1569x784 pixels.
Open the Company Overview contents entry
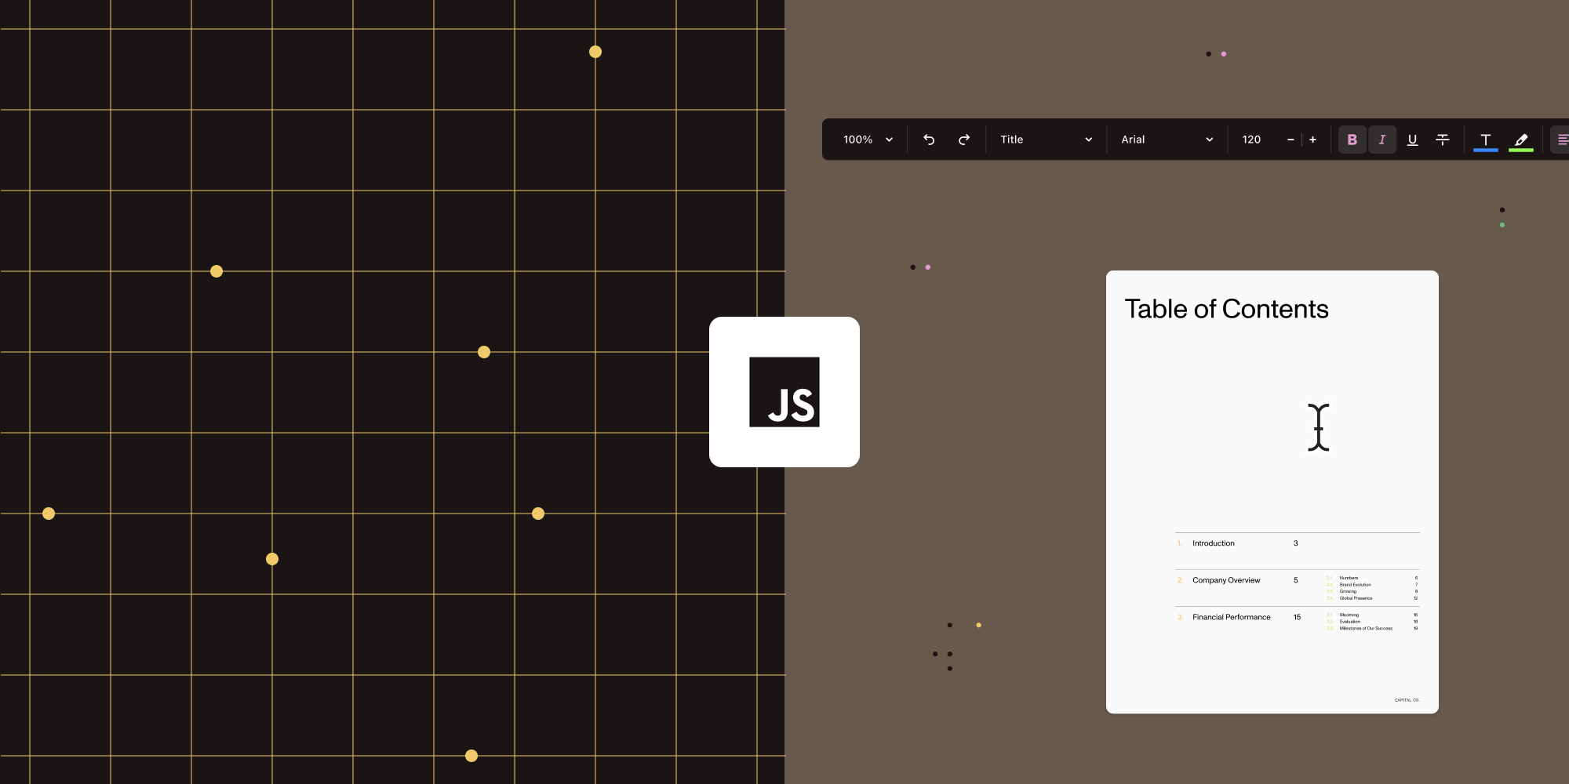pos(1225,580)
